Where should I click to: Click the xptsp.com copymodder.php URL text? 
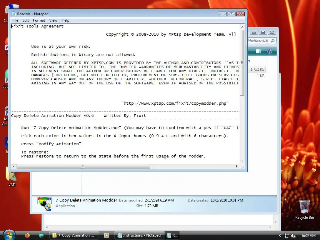click(x=175, y=103)
